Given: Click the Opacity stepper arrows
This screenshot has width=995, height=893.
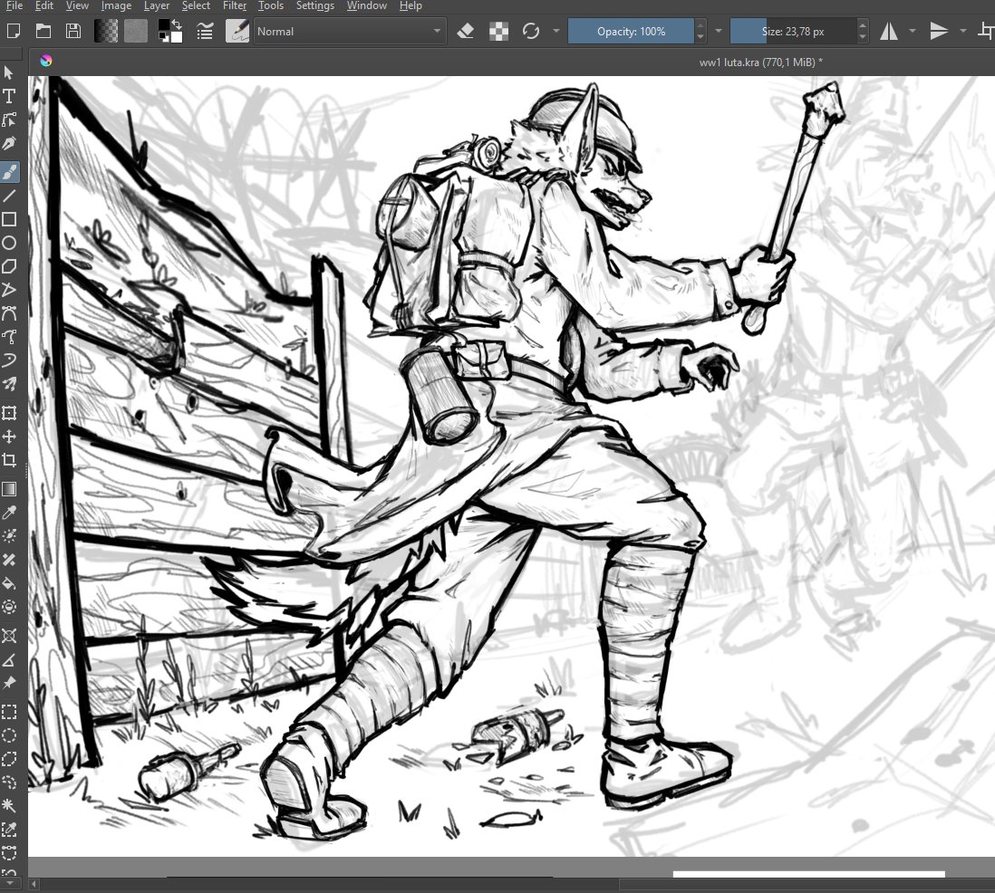Looking at the screenshot, I should (x=700, y=31).
